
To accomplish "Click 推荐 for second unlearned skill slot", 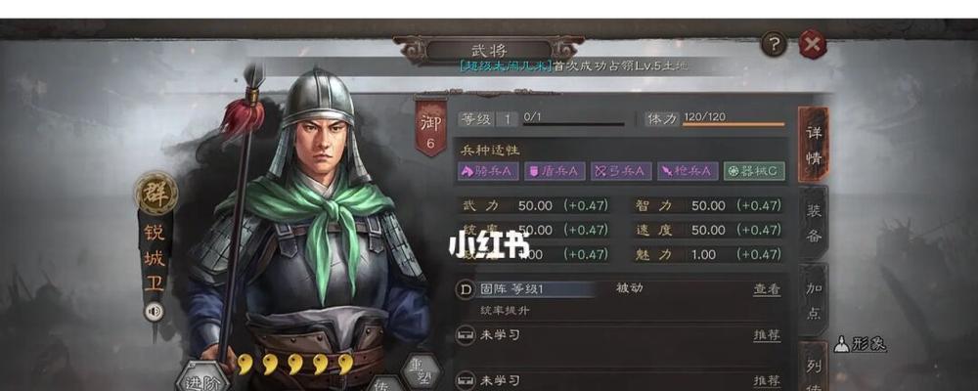I will point(767,380).
